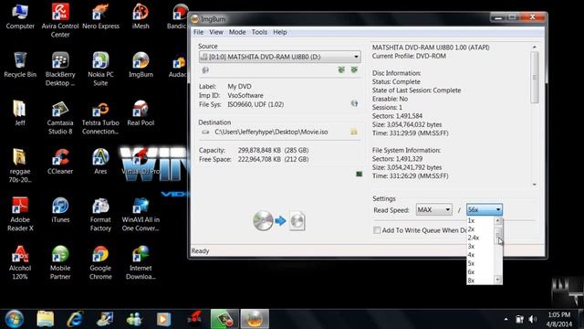The image size is (584, 329).
Task: Launch the iMesh desktop shortcut
Action: coord(141,16)
